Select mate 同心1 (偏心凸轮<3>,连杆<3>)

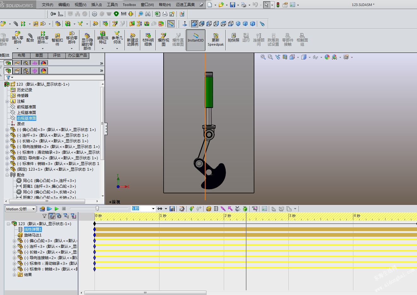click(x=49, y=181)
